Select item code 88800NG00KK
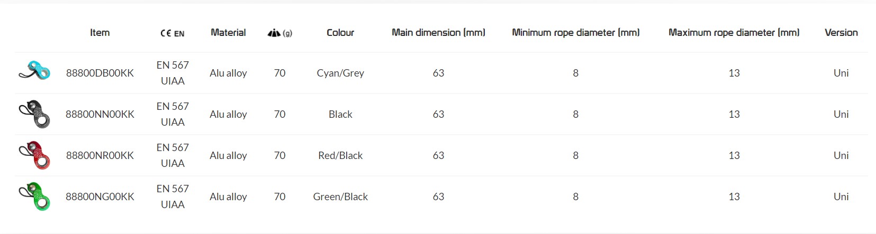The height and width of the screenshot is (234, 876). click(x=100, y=196)
